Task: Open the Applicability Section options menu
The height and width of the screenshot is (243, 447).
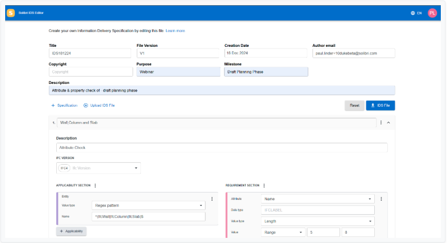Action: [x=95, y=185]
